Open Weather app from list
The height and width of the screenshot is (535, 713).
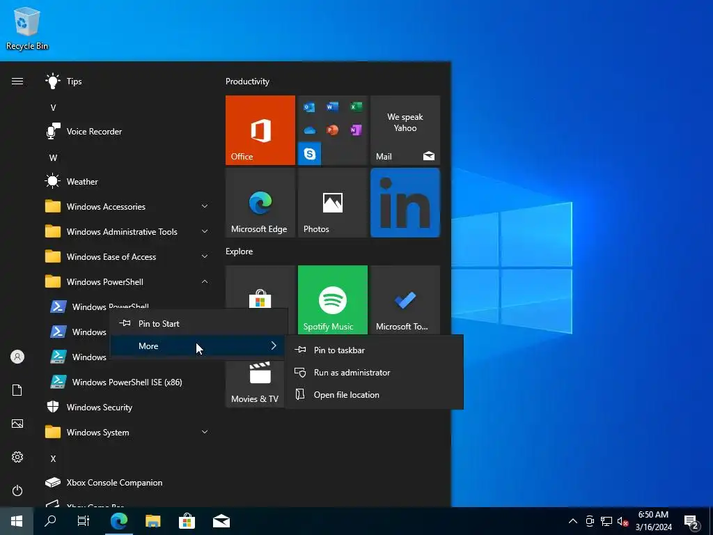pos(127,182)
